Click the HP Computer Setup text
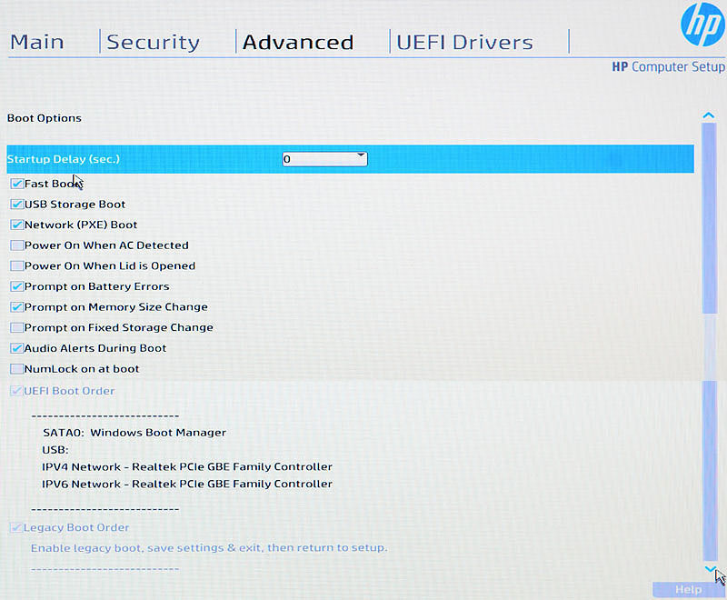The width and height of the screenshot is (727, 600). pos(668,66)
